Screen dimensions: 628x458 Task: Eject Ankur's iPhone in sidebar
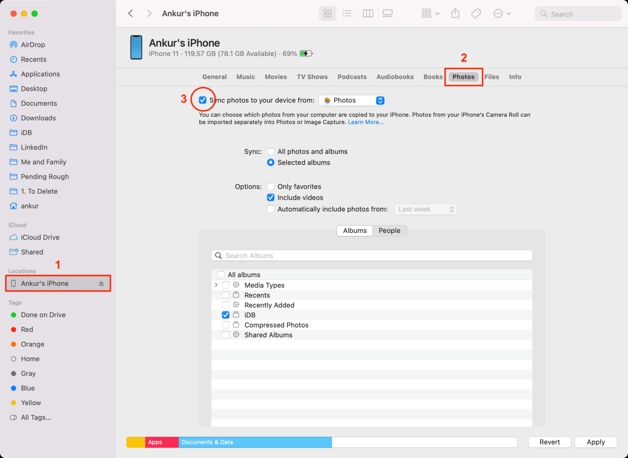coord(101,283)
